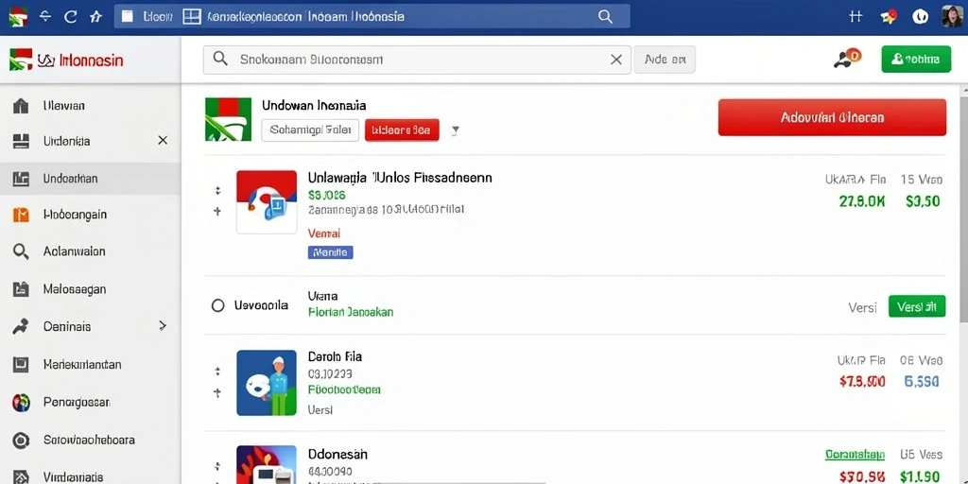Expand the Oeninais sidebar chevron
968x484 pixels.
click(163, 325)
